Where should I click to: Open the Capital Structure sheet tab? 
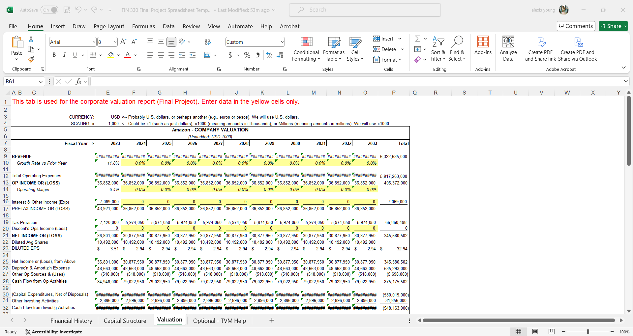[125, 320]
